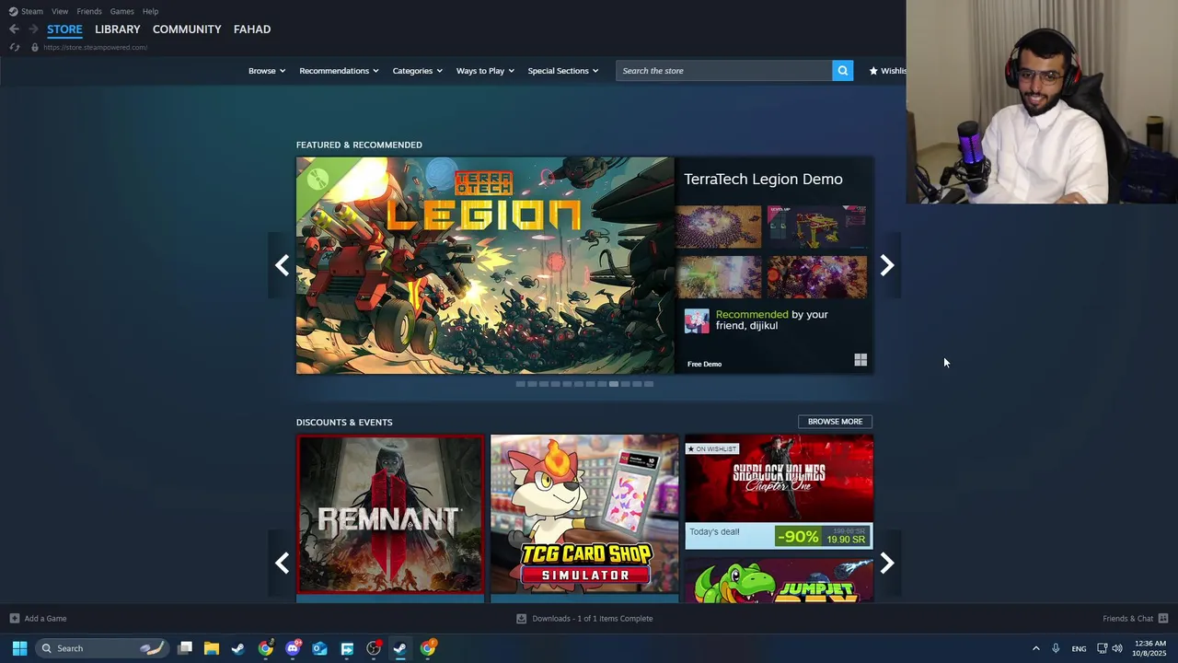Click the Windows platform icon on TerraTech

pyautogui.click(x=860, y=360)
